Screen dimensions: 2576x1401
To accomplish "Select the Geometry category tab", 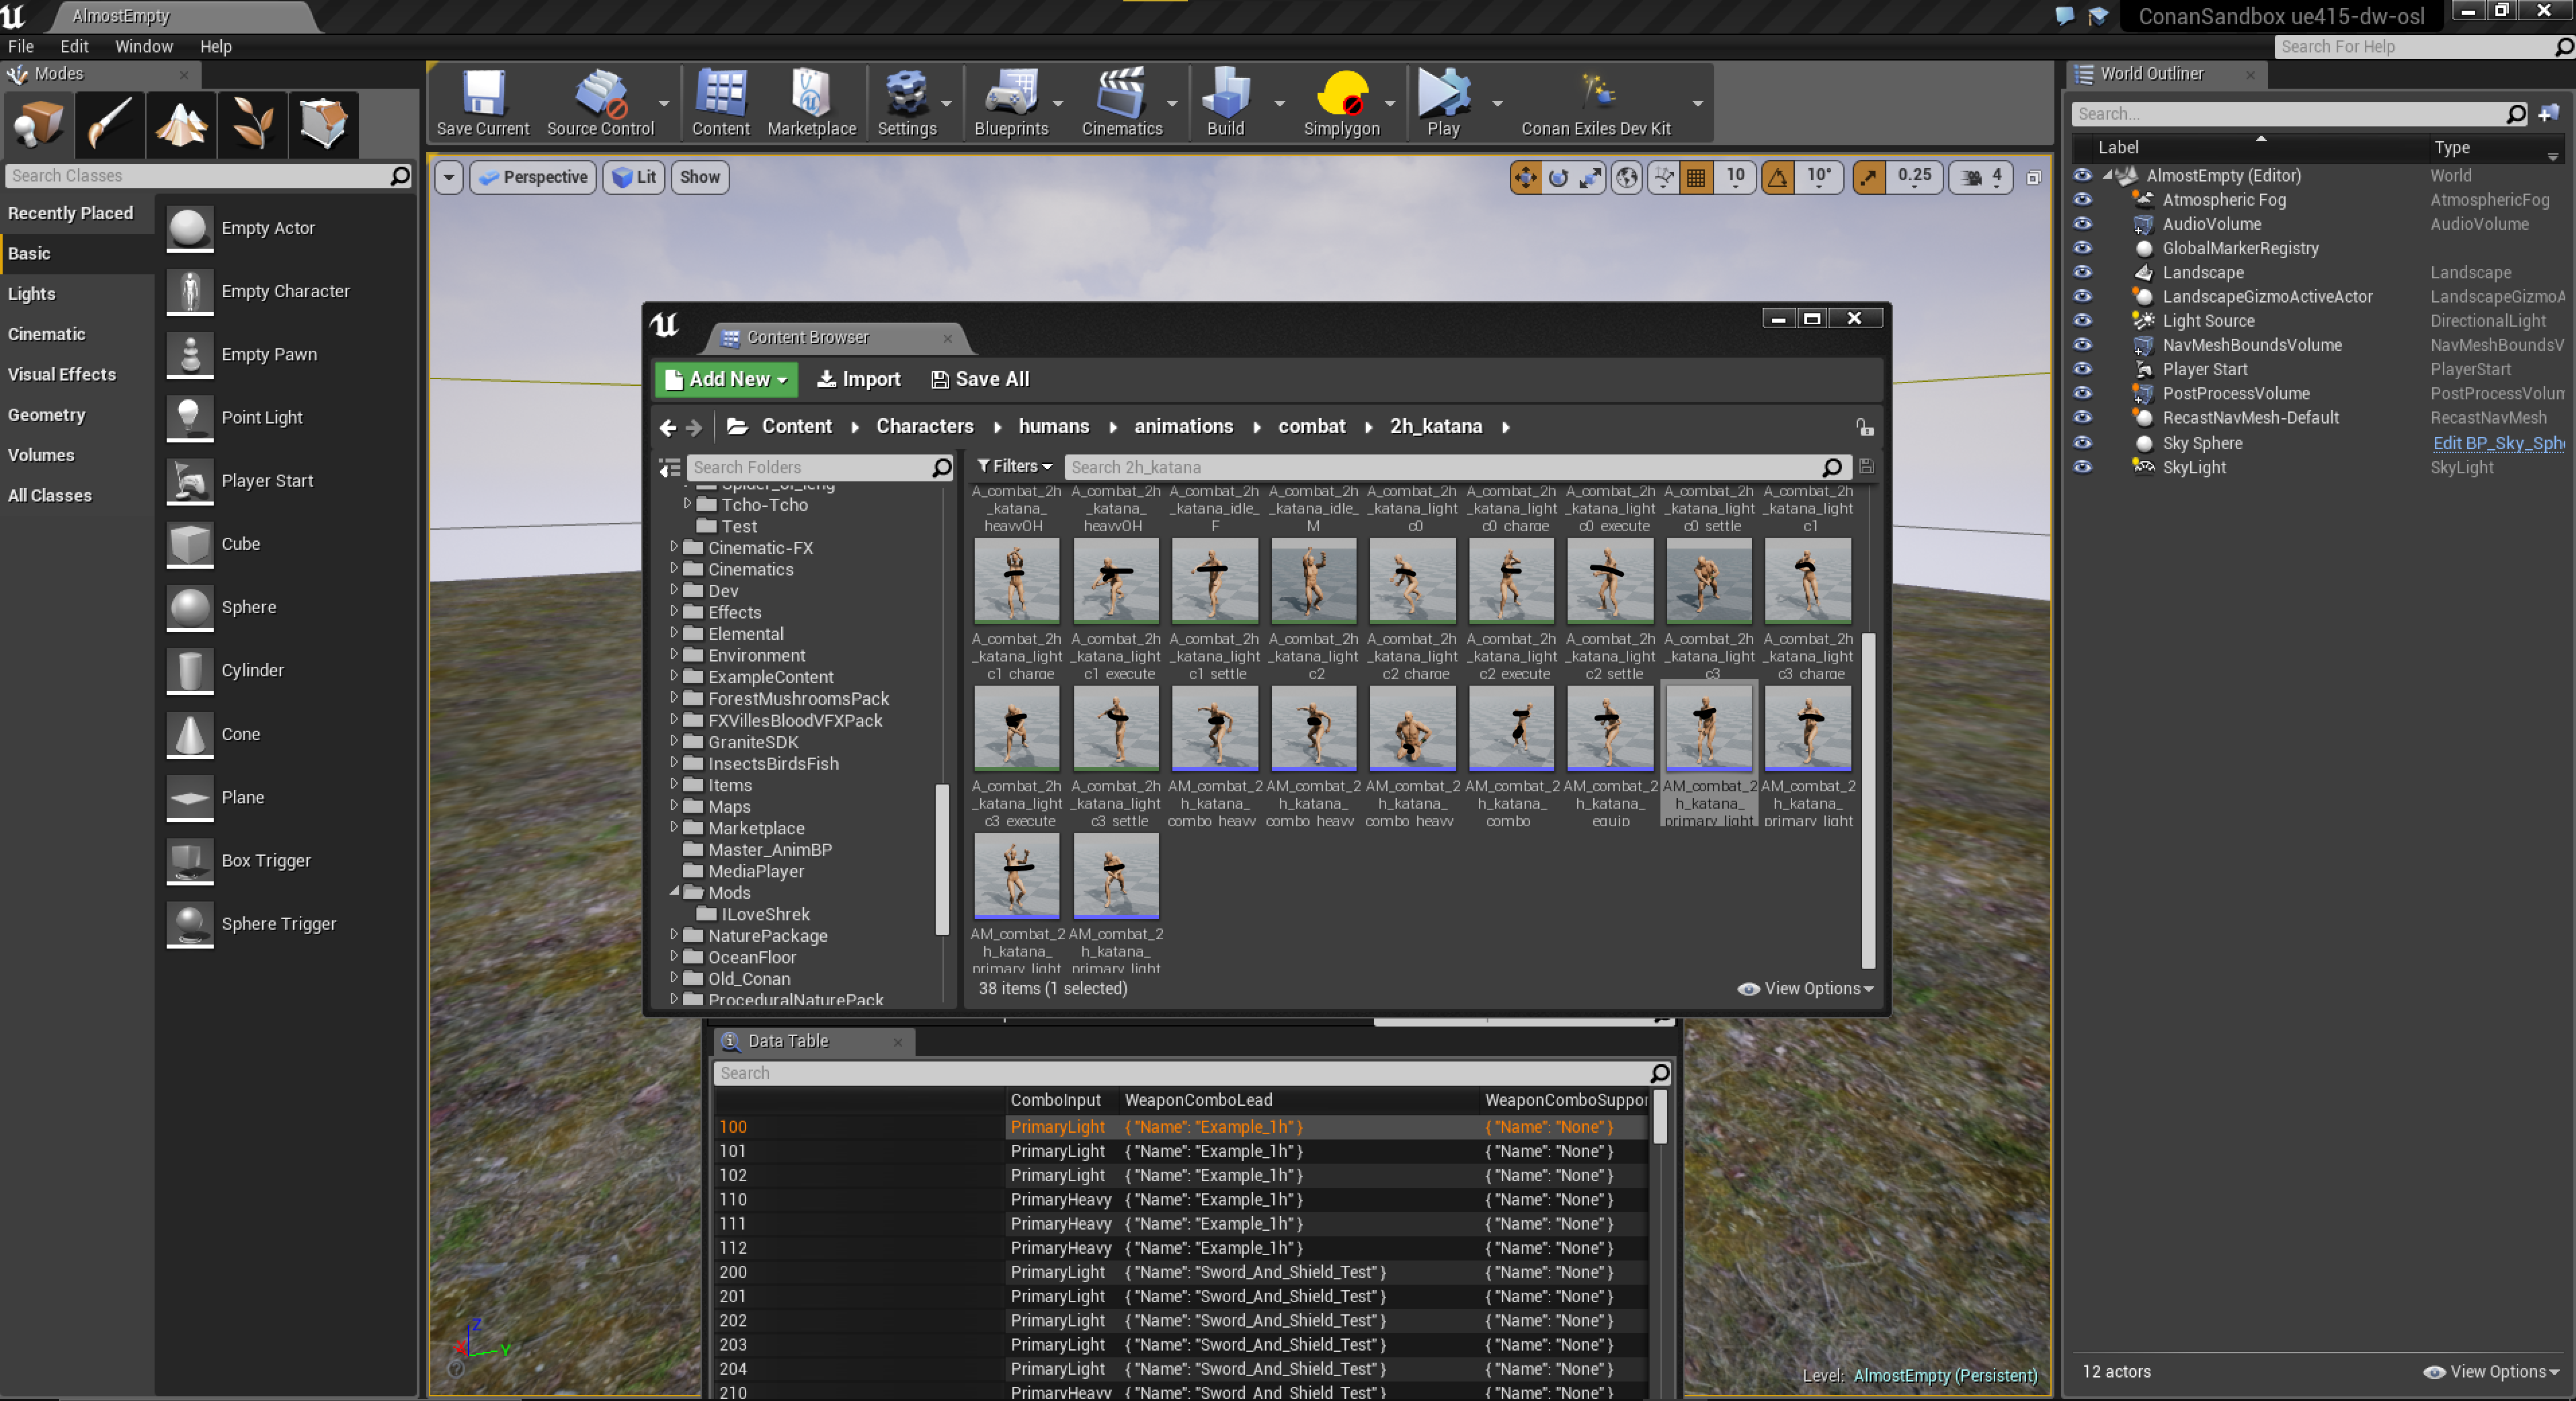I will pos(46,414).
